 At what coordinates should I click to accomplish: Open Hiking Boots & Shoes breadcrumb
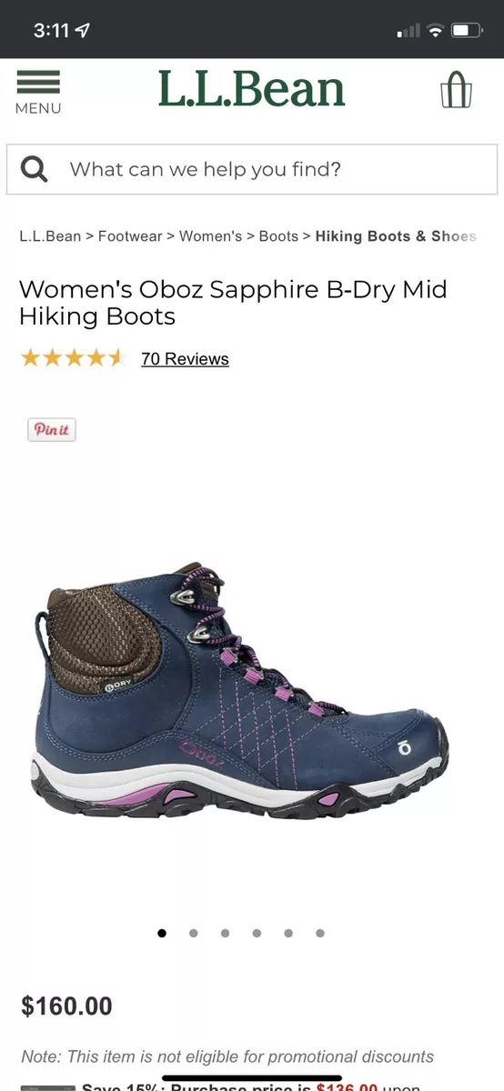(x=396, y=236)
